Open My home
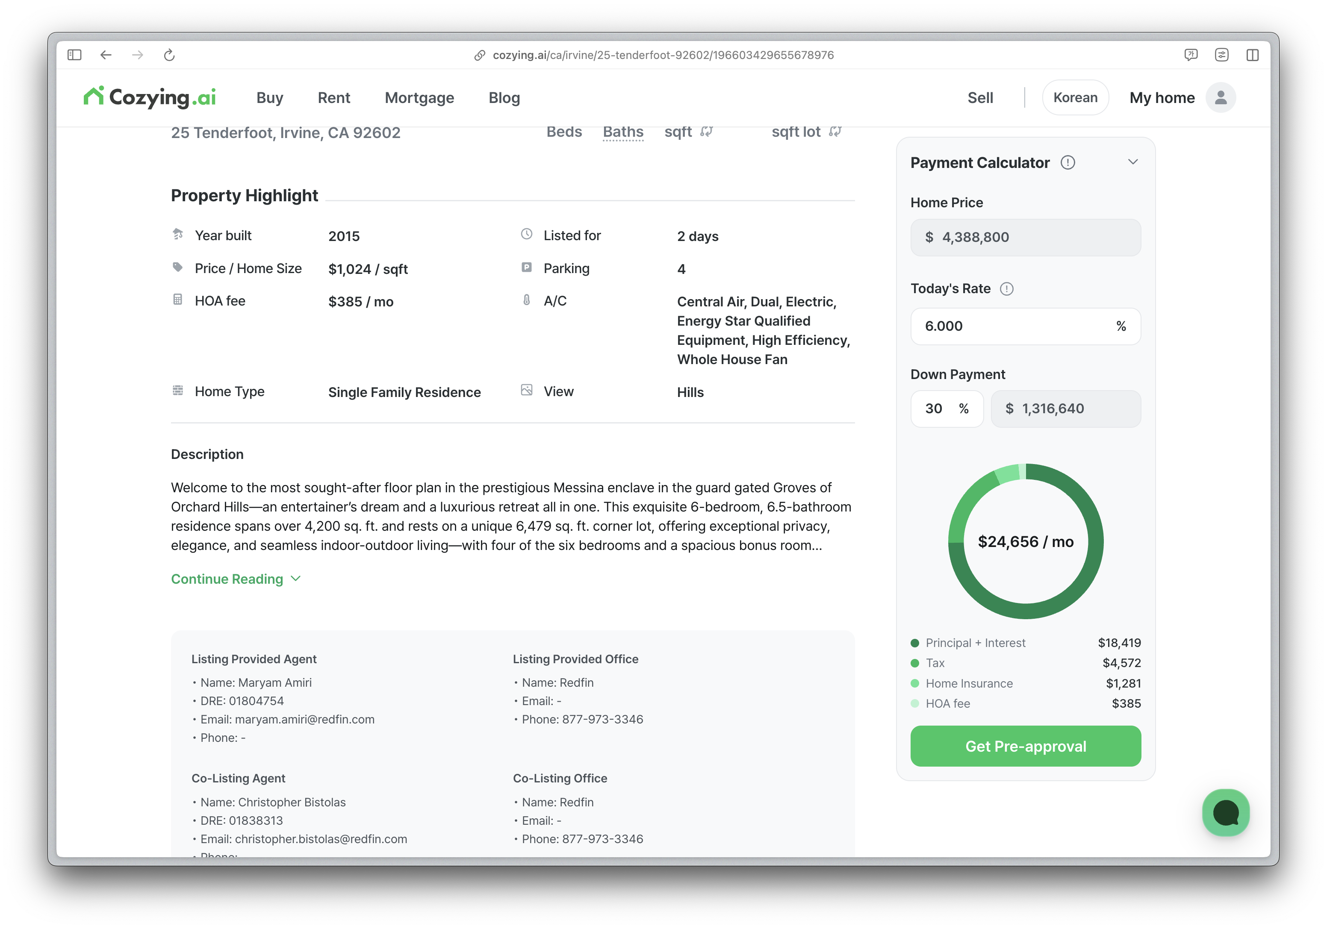Viewport: 1327px width, 929px height. pos(1162,97)
